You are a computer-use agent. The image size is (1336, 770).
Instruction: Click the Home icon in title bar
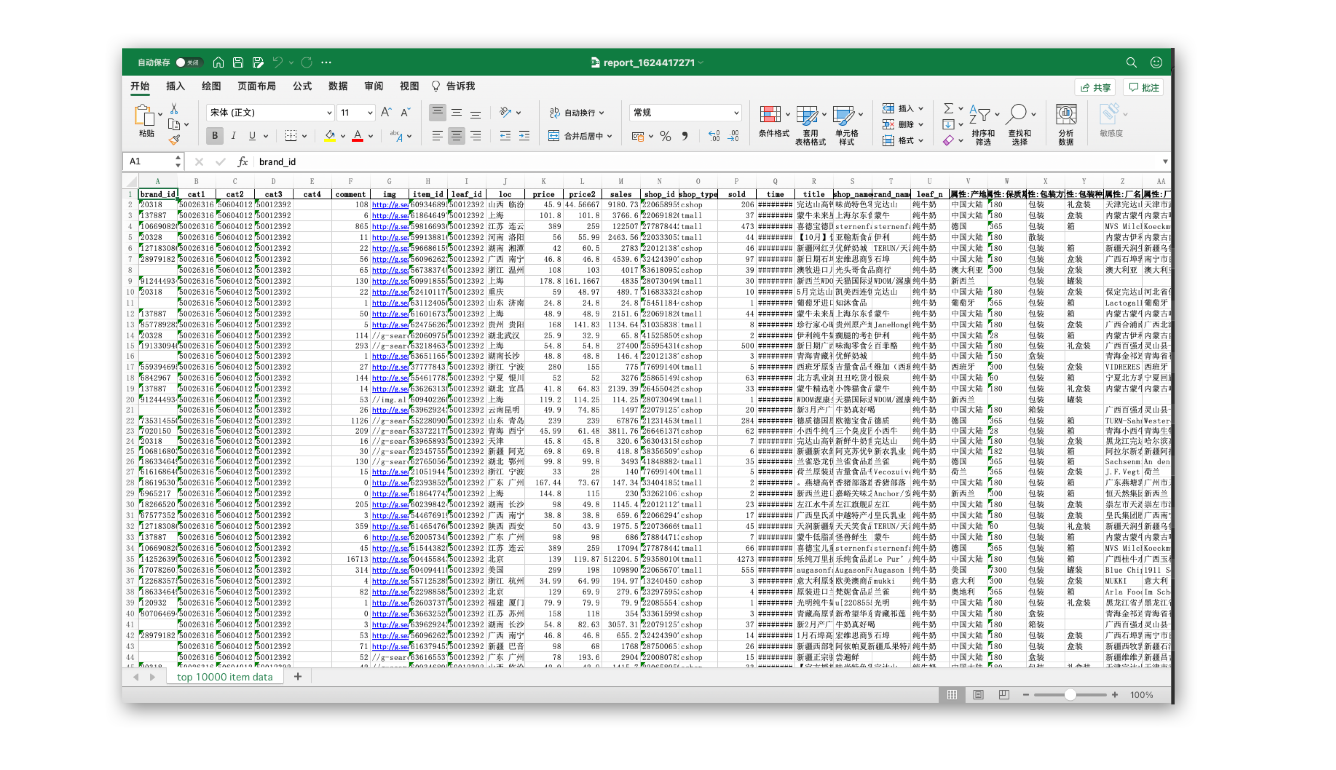(218, 62)
